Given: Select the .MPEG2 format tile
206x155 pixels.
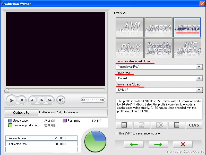Looking at the screenshot, I should tap(187, 28).
